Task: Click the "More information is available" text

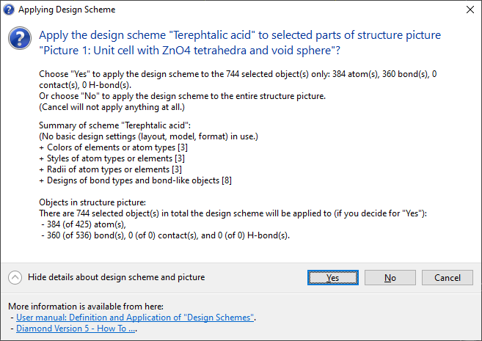Action: (86, 307)
